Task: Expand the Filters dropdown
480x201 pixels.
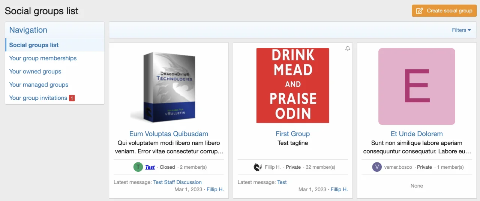Action: [x=461, y=30]
